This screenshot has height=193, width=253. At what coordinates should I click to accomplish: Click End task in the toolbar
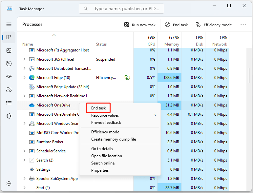[x=176, y=25]
